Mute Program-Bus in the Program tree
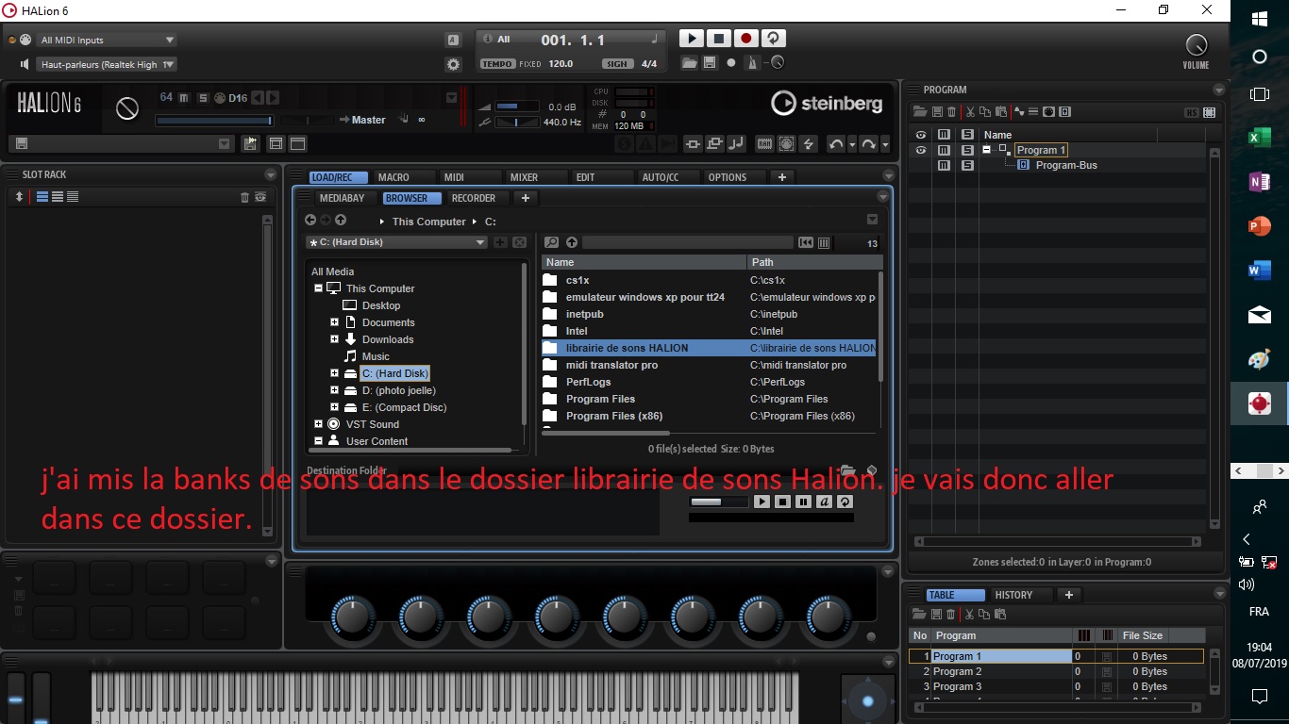The height and width of the screenshot is (724, 1289). pos(944,165)
